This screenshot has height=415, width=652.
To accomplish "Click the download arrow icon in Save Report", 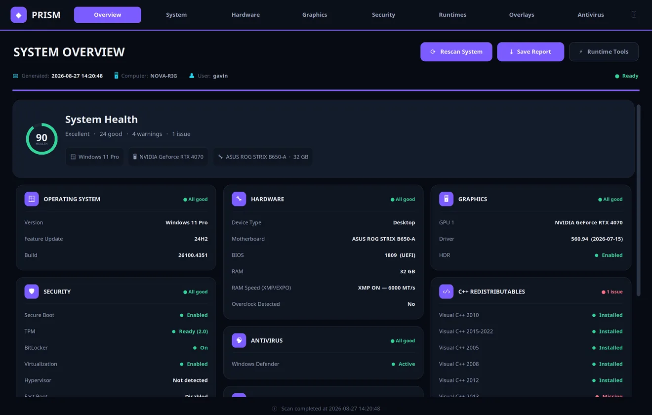I will point(511,52).
